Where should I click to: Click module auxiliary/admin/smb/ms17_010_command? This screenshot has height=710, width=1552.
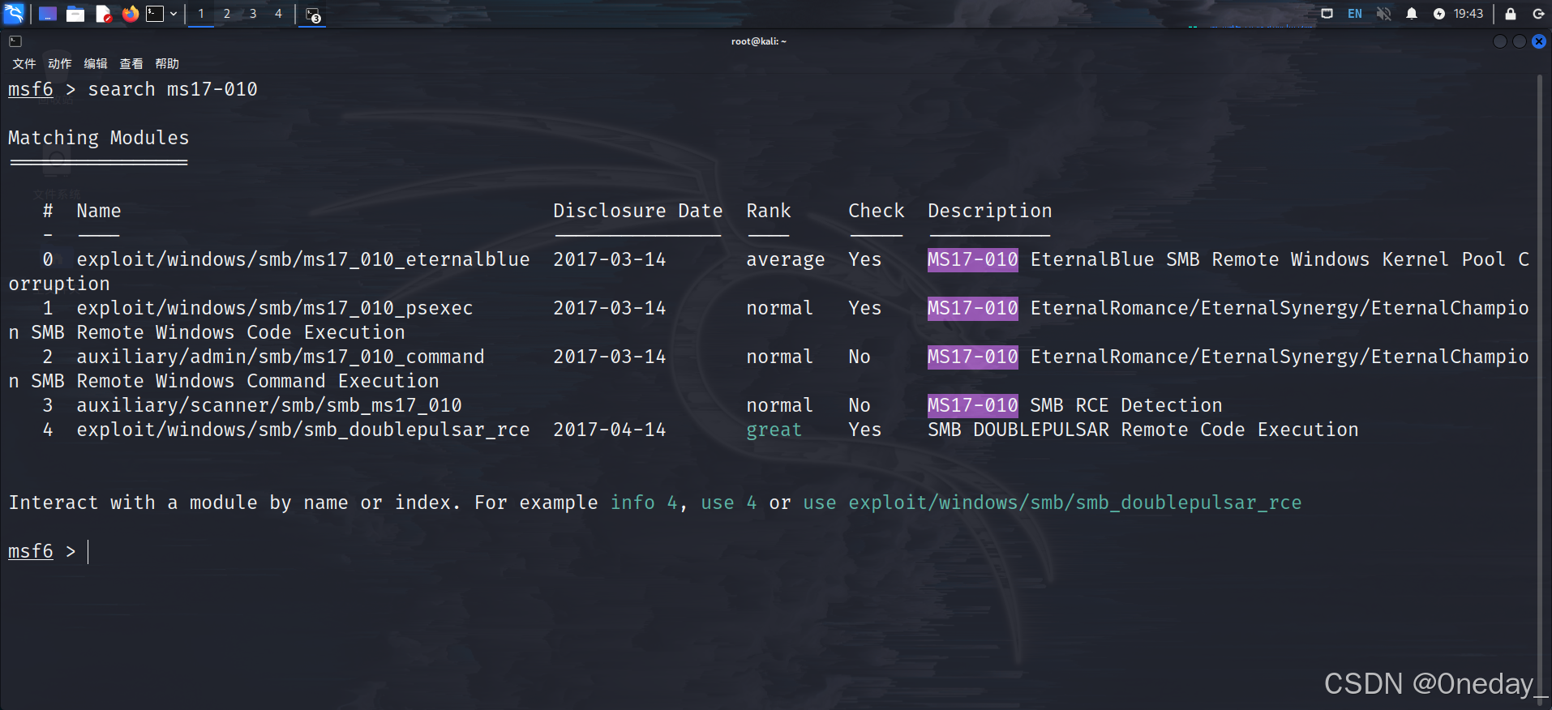pyautogui.click(x=281, y=357)
